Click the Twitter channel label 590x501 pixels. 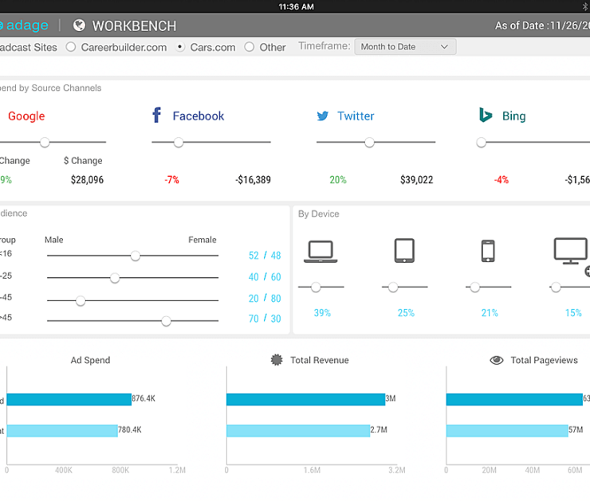pos(356,115)
